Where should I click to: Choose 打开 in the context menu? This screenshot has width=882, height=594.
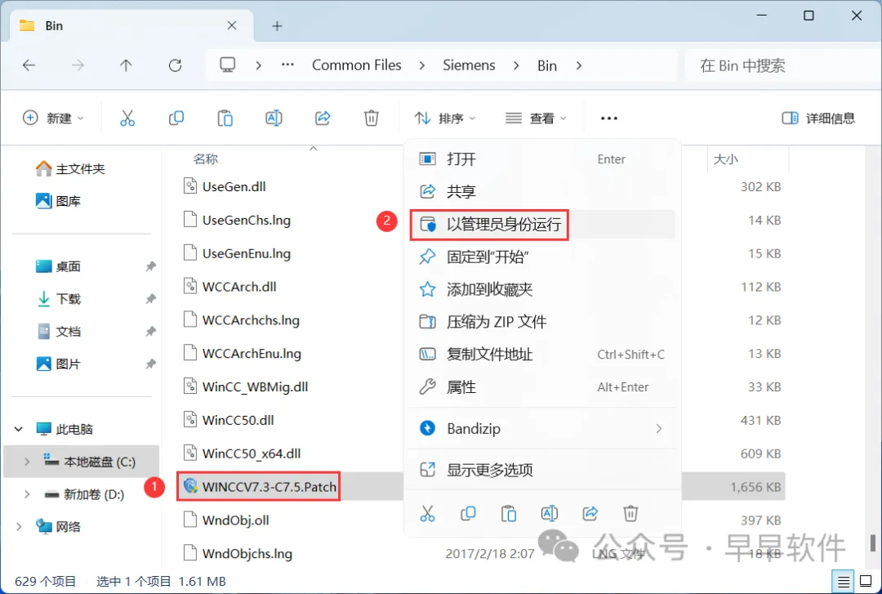click(x=541, y=159)
